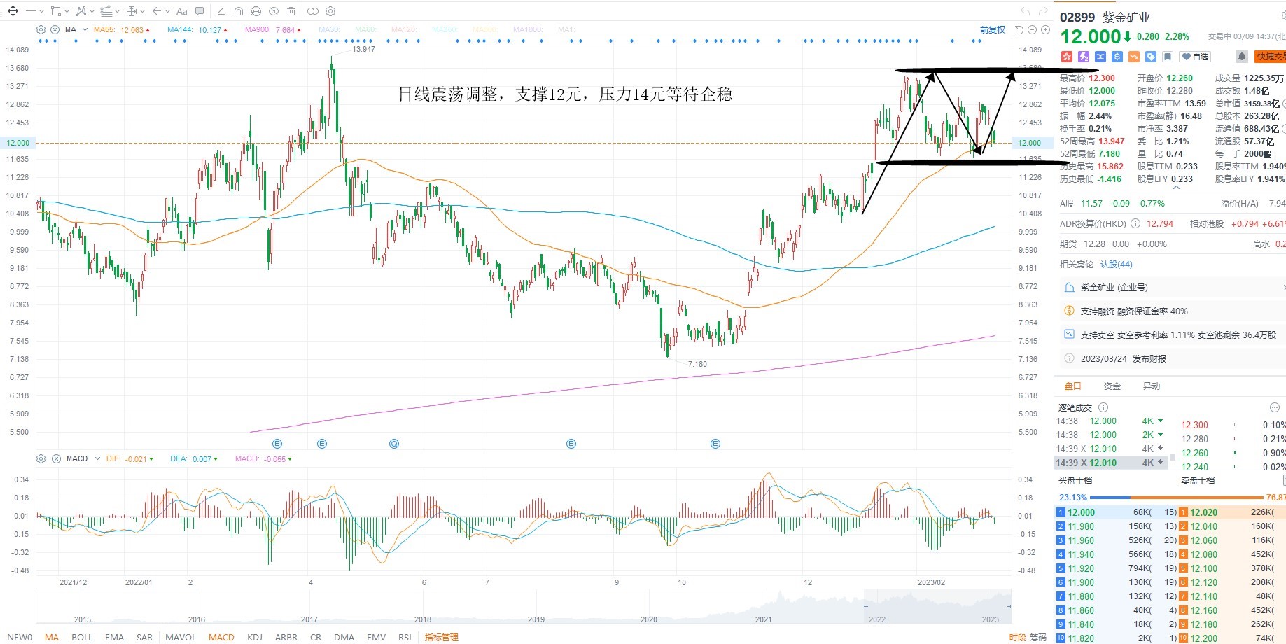Remove the MA indicator with X icon
This screenshot has height=644, width=1286.
55,29
